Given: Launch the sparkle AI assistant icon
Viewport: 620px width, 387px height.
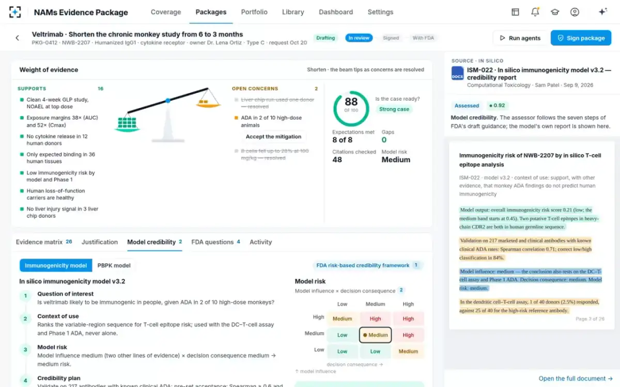Looking at the screenshot, I should coord(602,12).
